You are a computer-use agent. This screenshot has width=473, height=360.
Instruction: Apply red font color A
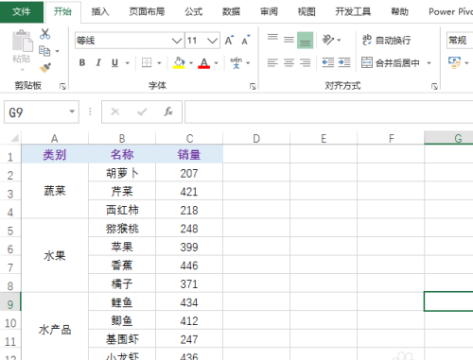pyautogui.click(x=204, y=63)
